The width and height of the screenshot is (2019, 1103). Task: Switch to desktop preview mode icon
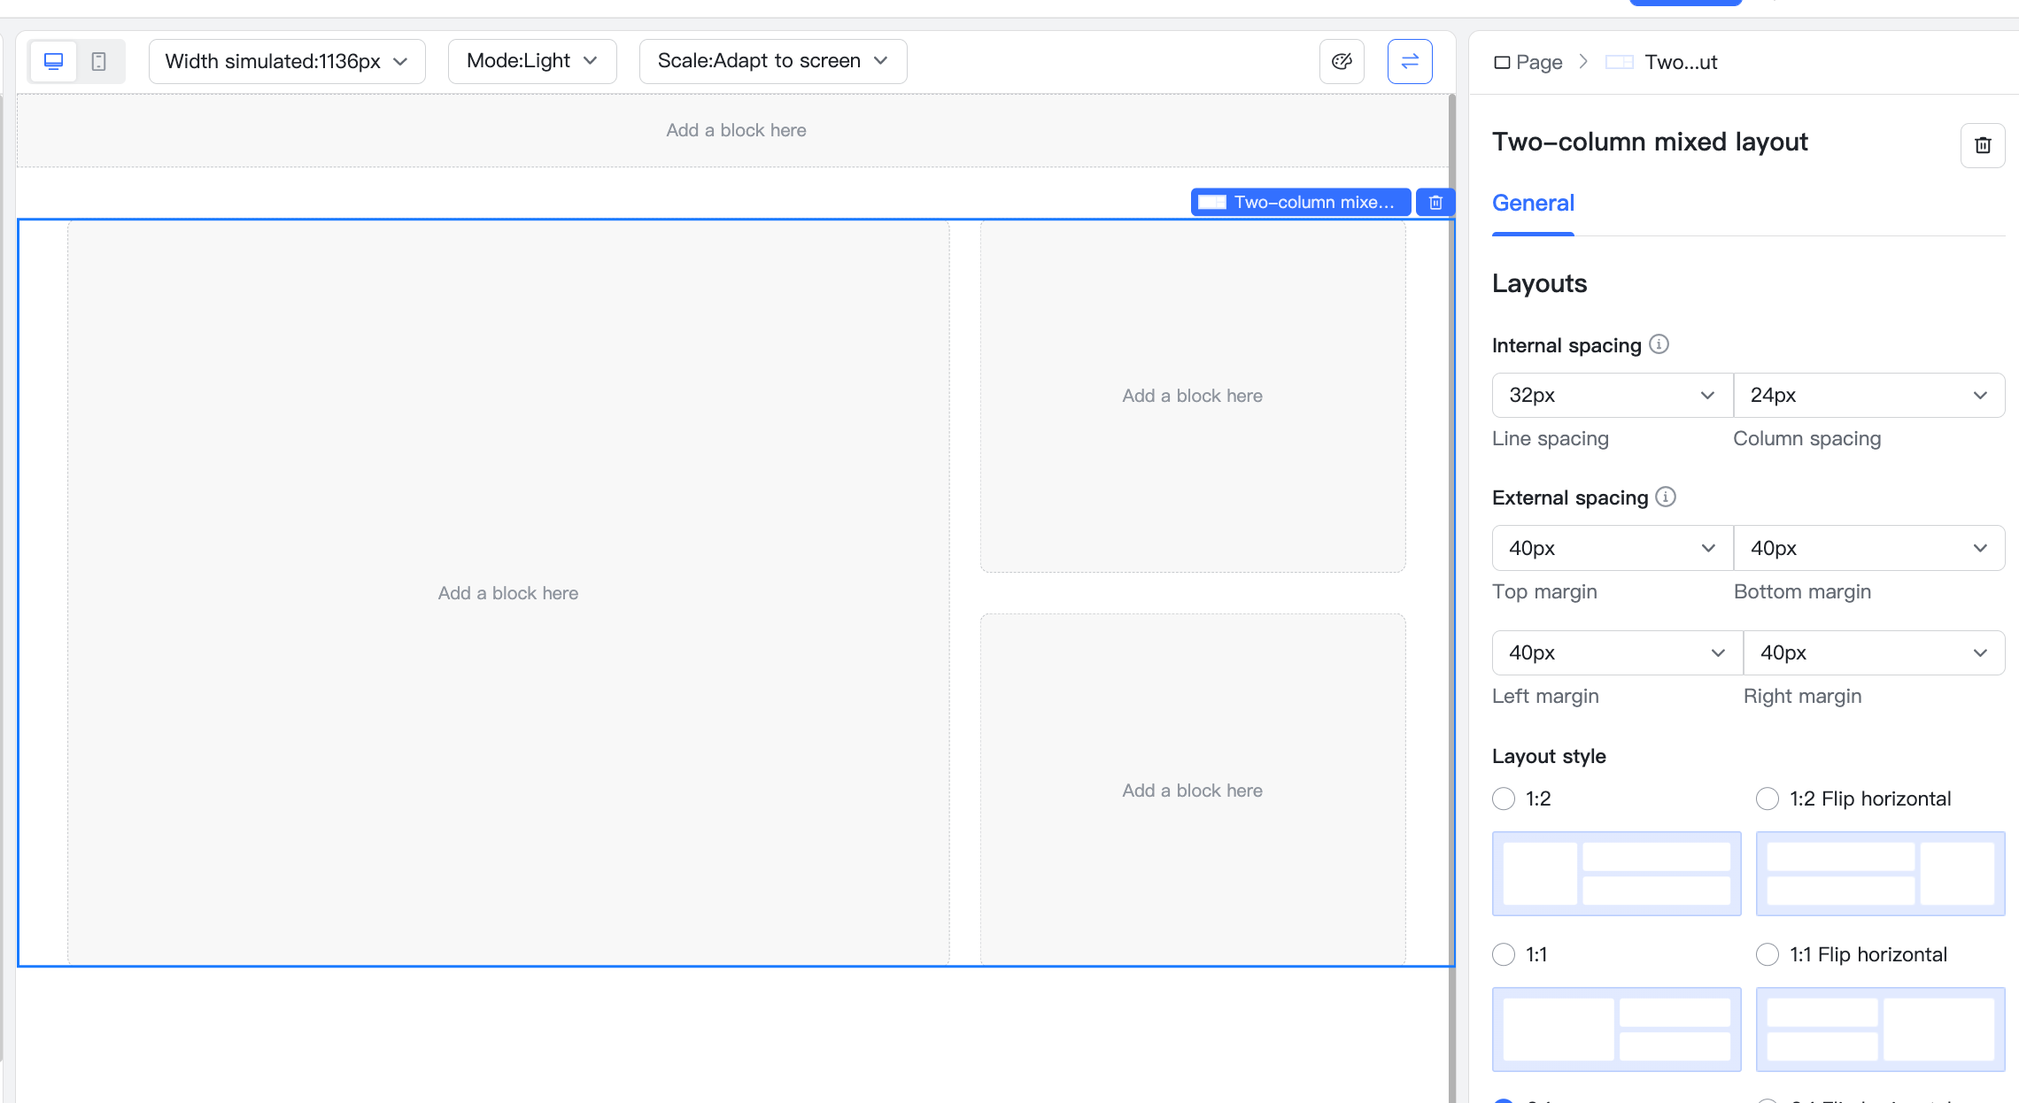[54, 61]
